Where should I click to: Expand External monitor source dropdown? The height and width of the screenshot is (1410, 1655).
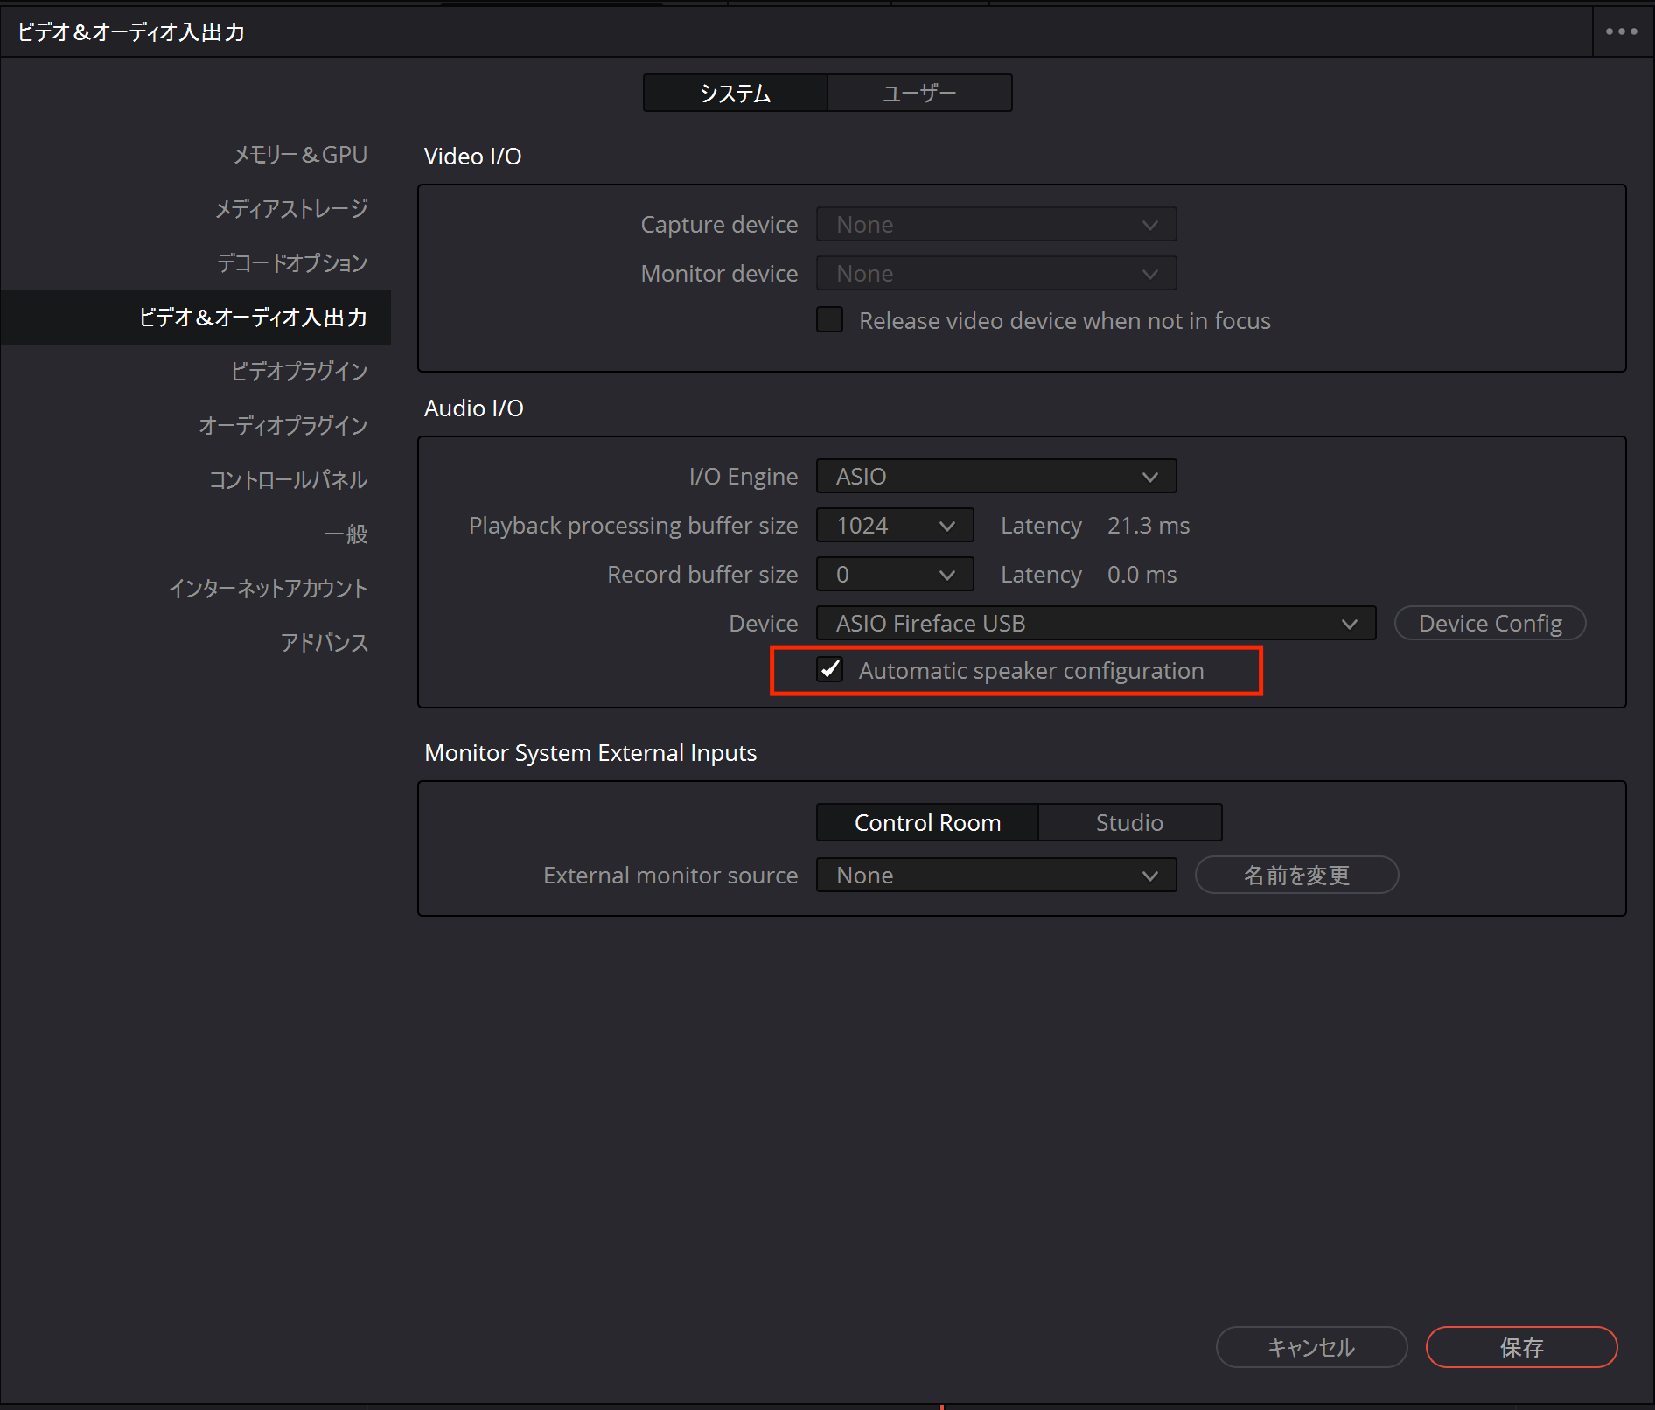point(995,876)
